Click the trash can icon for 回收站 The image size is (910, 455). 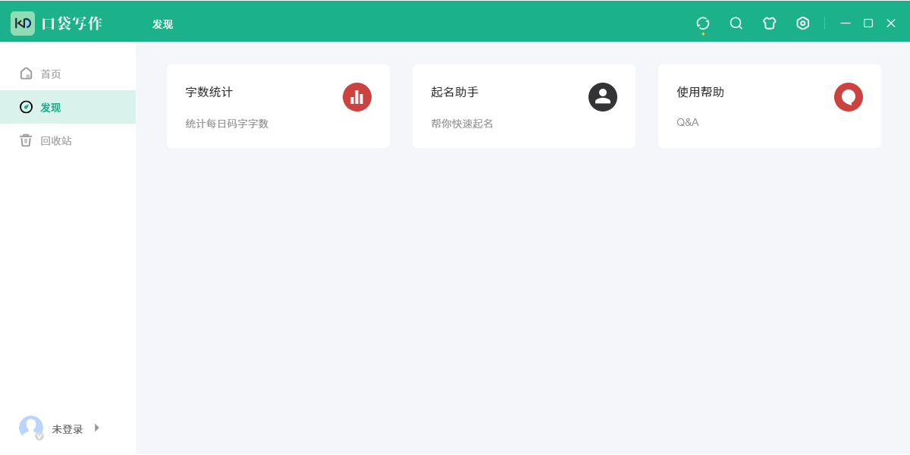pyautogui.click(x=26, y=140)
